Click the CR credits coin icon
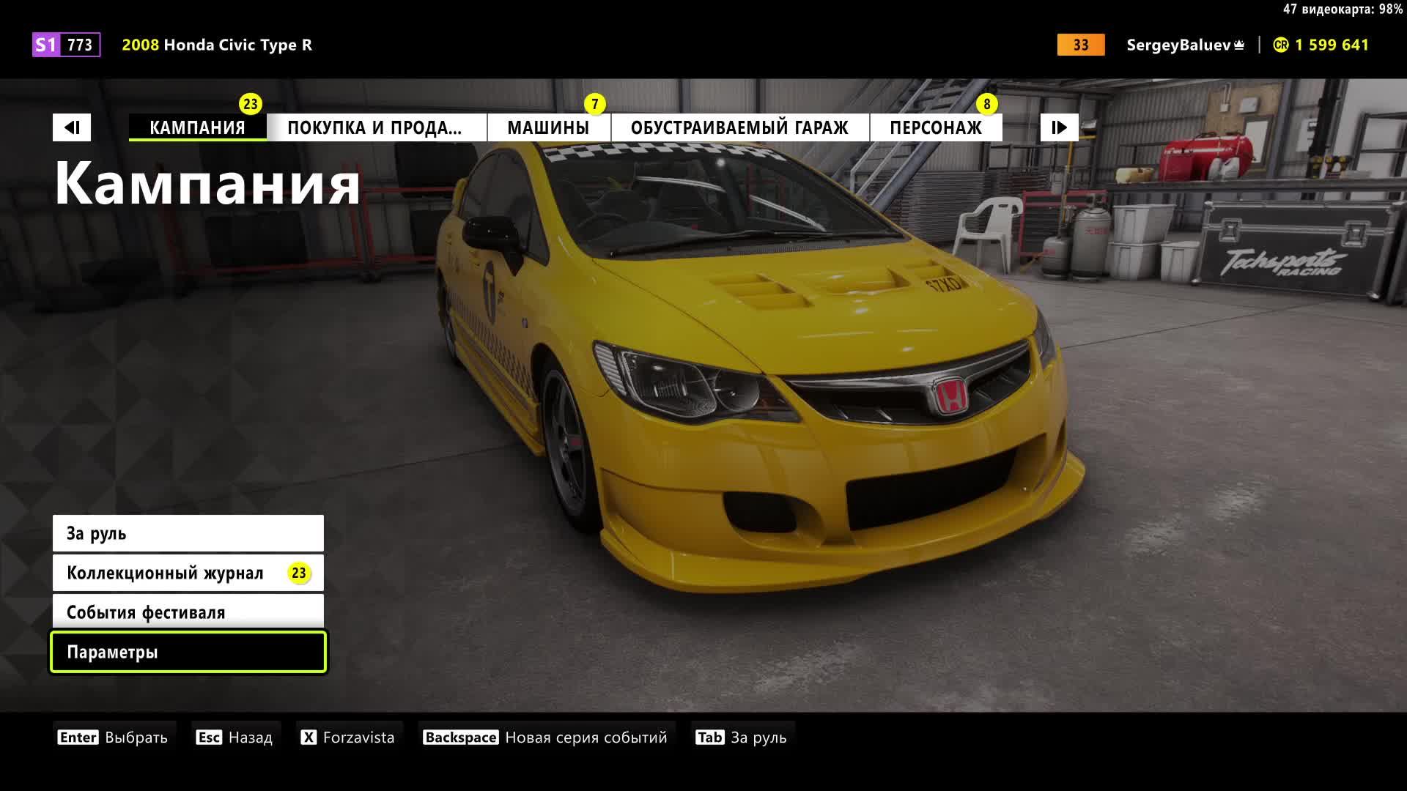The width and height of the screenshot is (1407, 791). click(x=1280, y=45)
